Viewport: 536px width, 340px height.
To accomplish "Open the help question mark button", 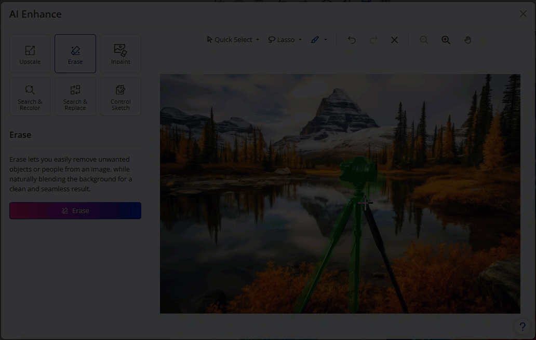I will pyautogui.click(x=522, y=327).
